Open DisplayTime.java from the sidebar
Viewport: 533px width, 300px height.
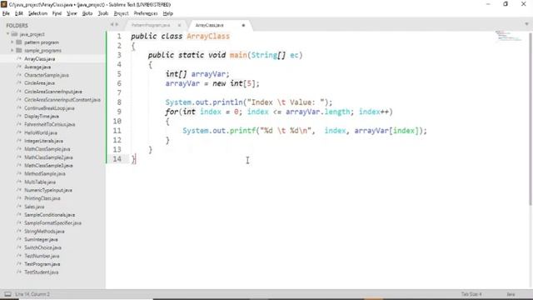[x=42, y=117]
